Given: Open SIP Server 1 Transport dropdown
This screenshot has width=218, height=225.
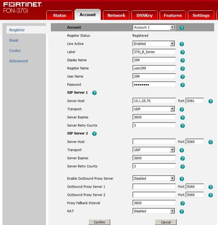Looking at the screenshot, I should pos(154,109).
